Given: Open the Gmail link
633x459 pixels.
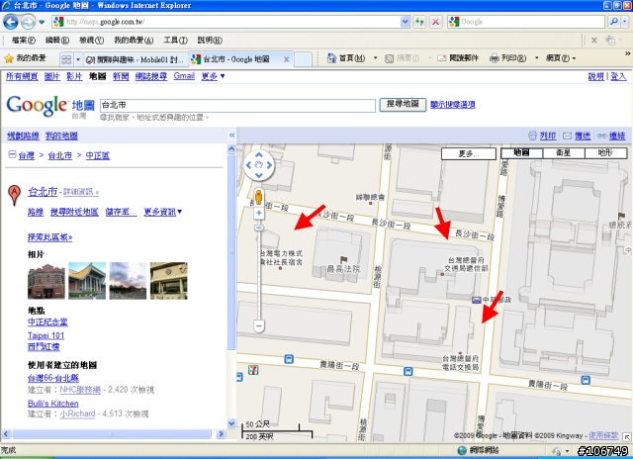Looking at the screenshot, I should (184, 76).
